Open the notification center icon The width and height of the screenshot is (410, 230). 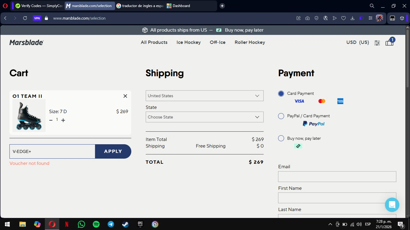pyautogui.click(x=401, y=224)
